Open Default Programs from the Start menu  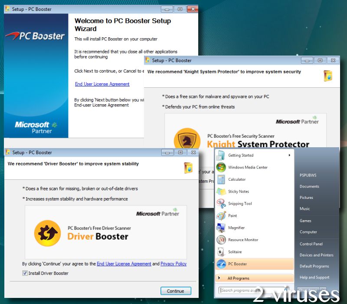[x=314, y=266]
